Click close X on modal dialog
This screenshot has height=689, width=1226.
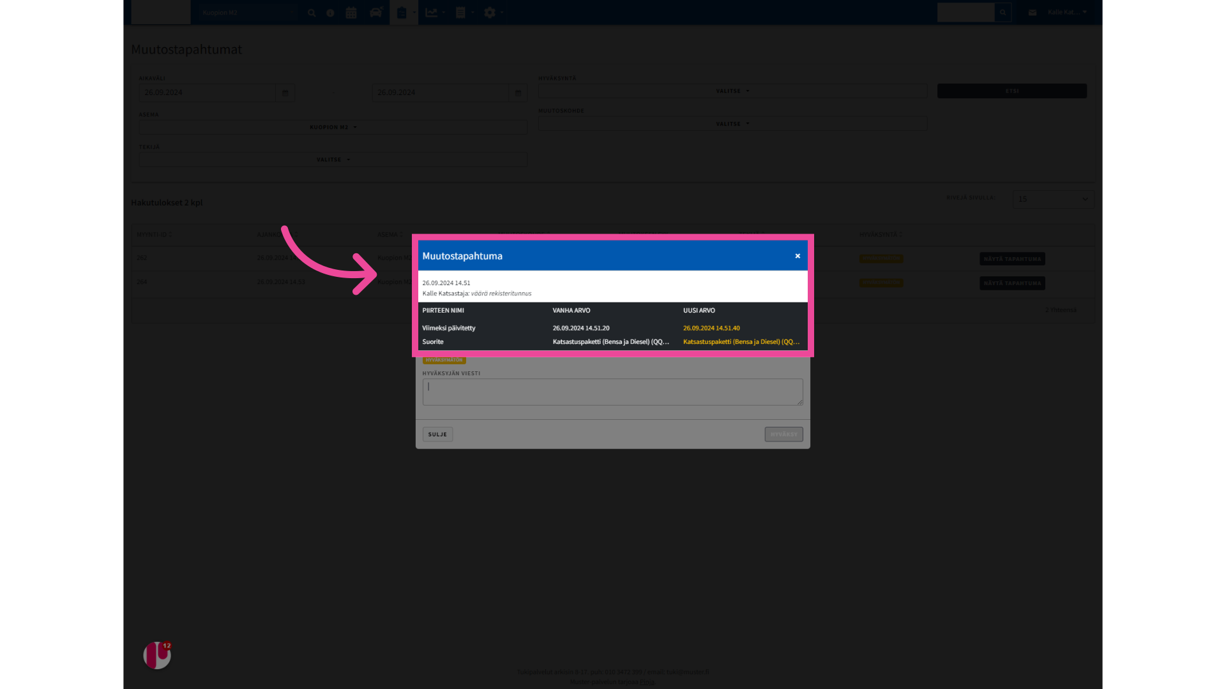[798, 256]
